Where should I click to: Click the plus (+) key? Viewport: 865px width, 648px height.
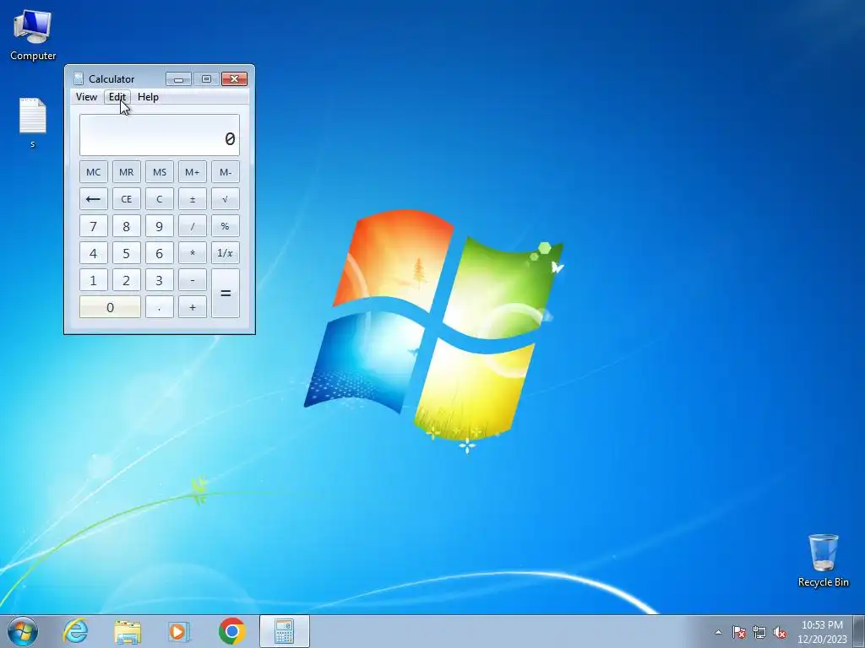193,307
